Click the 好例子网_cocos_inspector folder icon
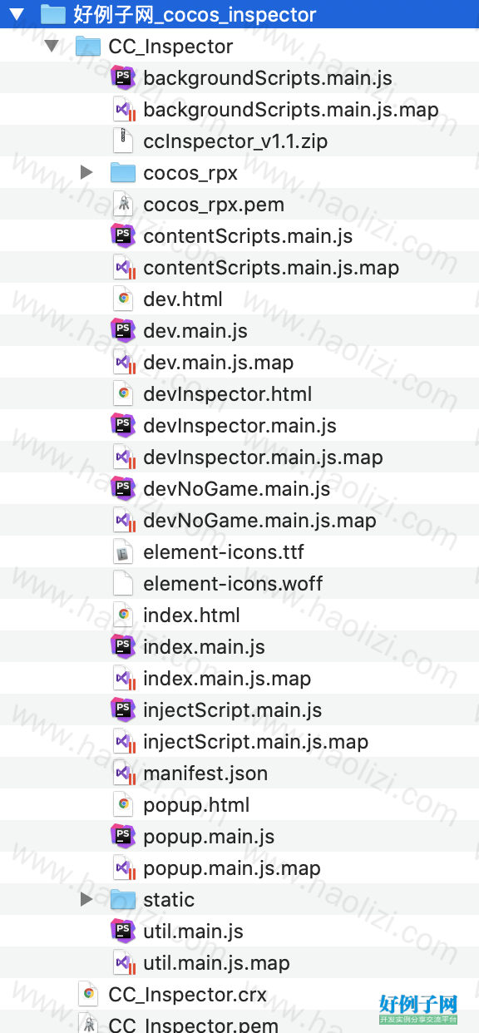The image size is (479, 1033). tap(53, 14)
